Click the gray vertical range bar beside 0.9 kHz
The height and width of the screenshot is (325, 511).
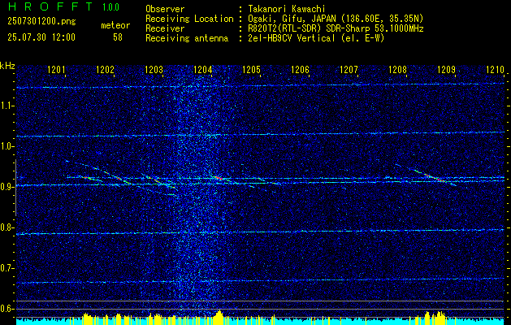coord(15,188)
